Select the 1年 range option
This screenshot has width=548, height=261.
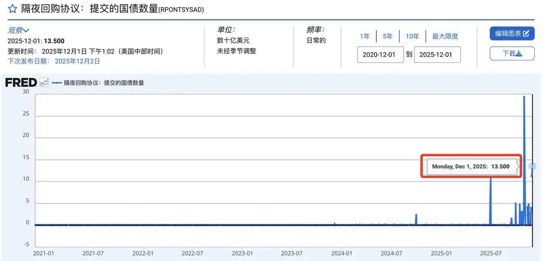click(365, 36)
